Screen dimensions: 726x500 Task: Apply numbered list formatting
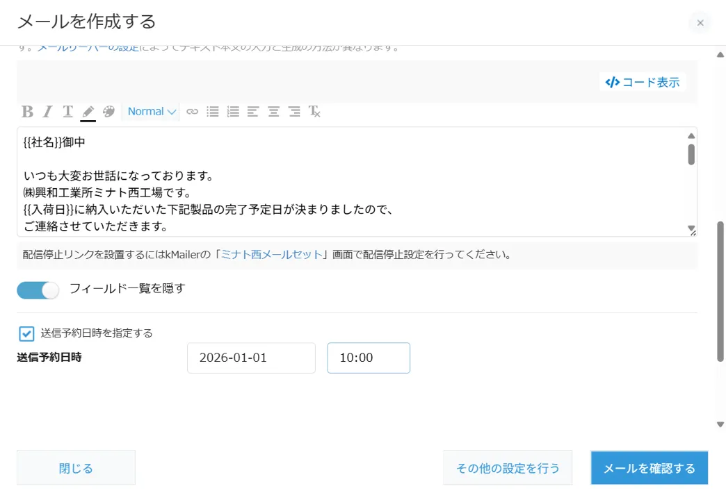point(233,112)
